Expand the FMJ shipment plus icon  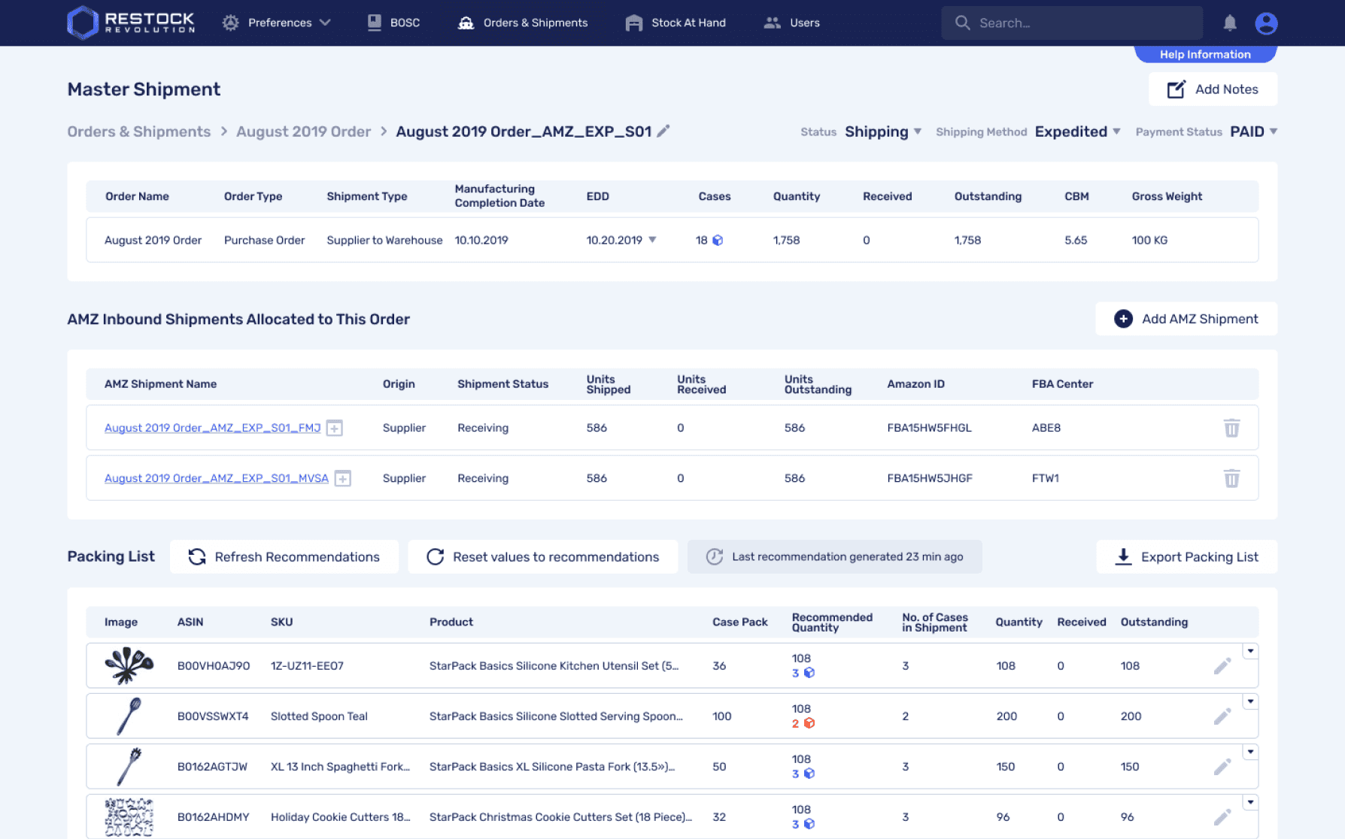coord(335,429)
